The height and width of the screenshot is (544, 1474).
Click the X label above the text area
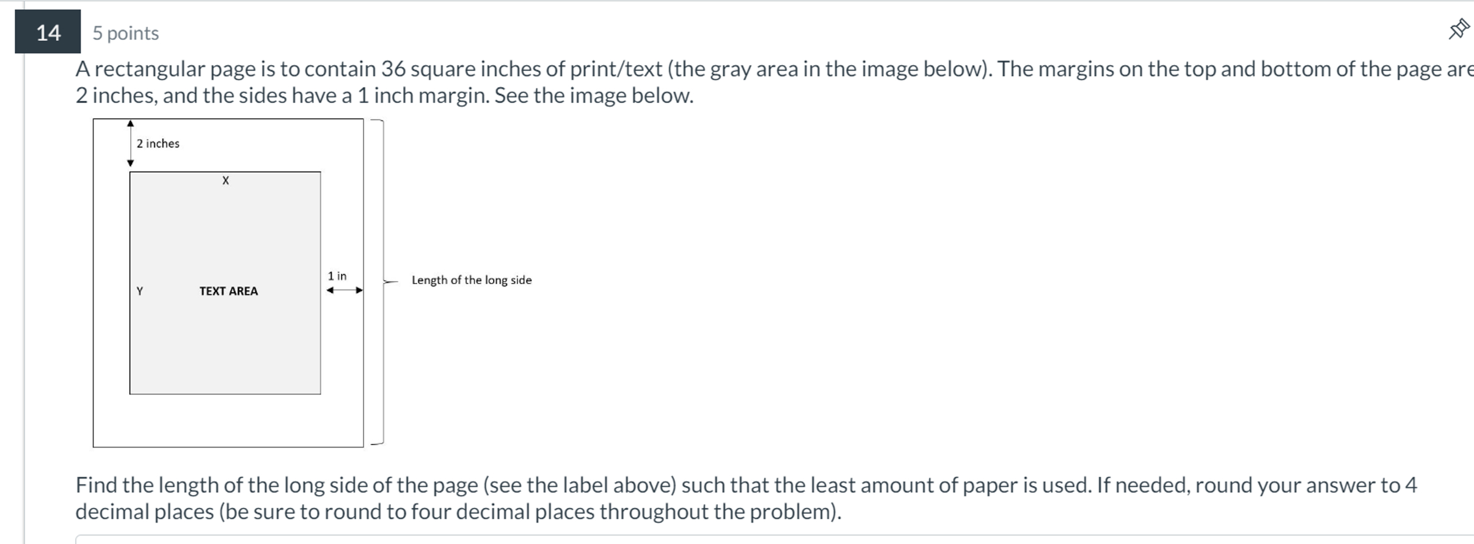(x=225, y=180)
